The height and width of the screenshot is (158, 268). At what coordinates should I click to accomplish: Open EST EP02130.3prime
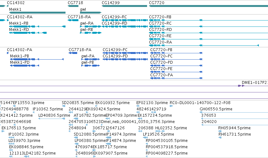pos(152,103)
